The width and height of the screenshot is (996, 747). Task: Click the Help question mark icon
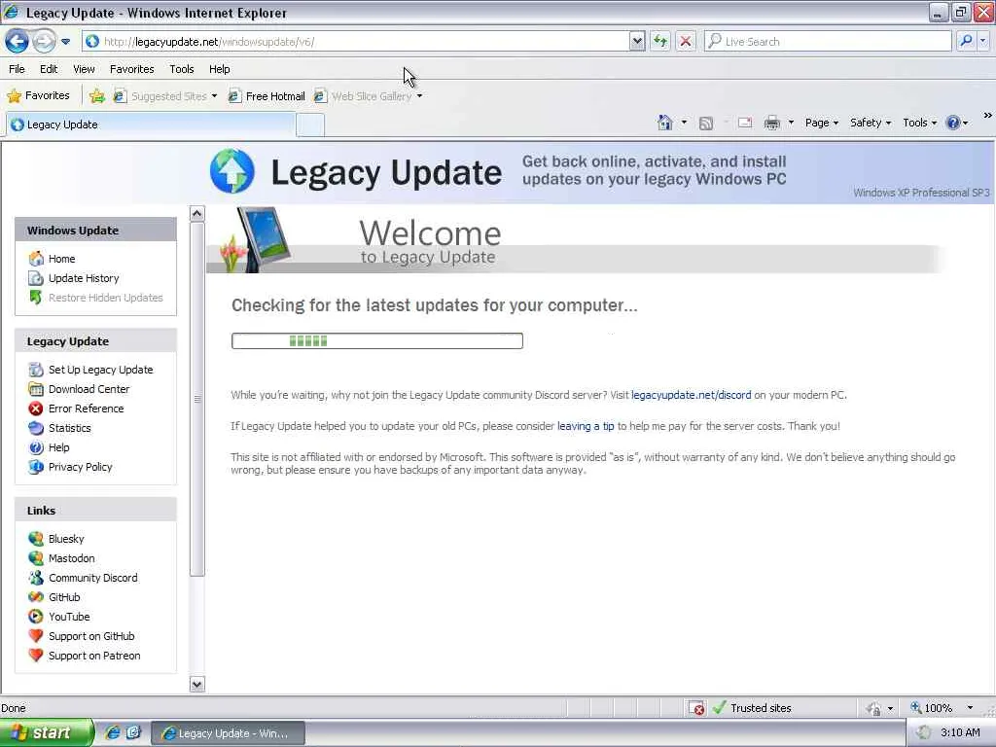point(953,123)
